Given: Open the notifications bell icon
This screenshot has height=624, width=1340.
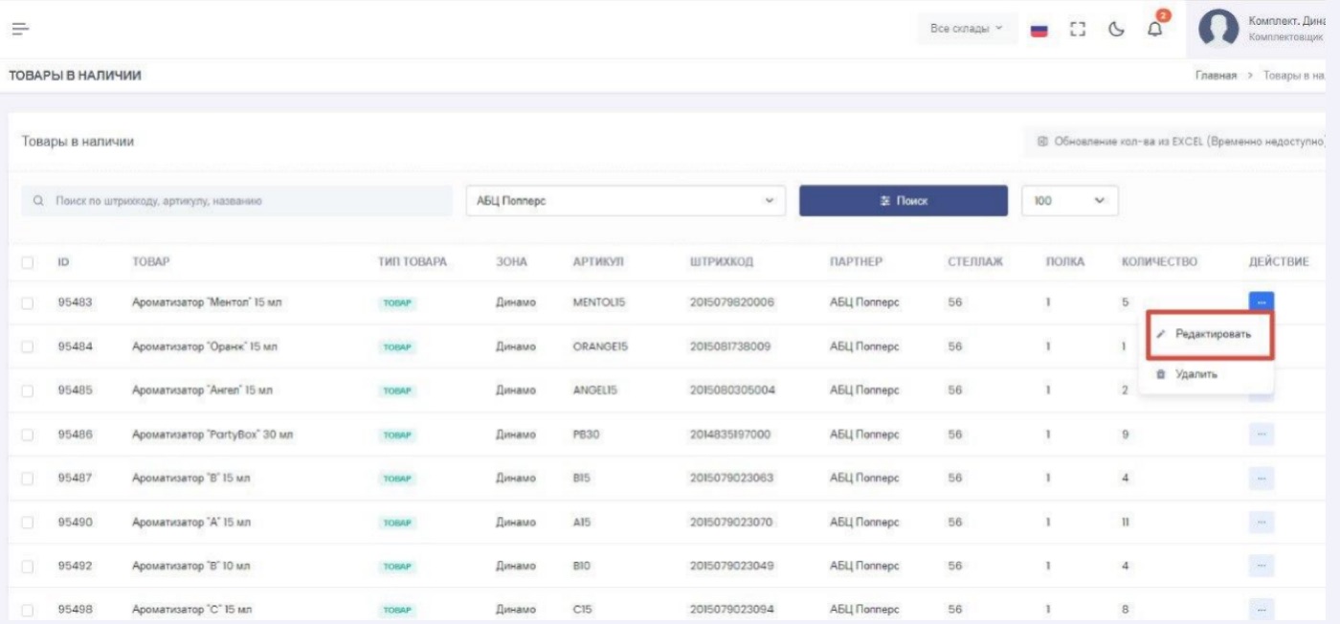Looking at the screenshot, I should pos(1155,29).
